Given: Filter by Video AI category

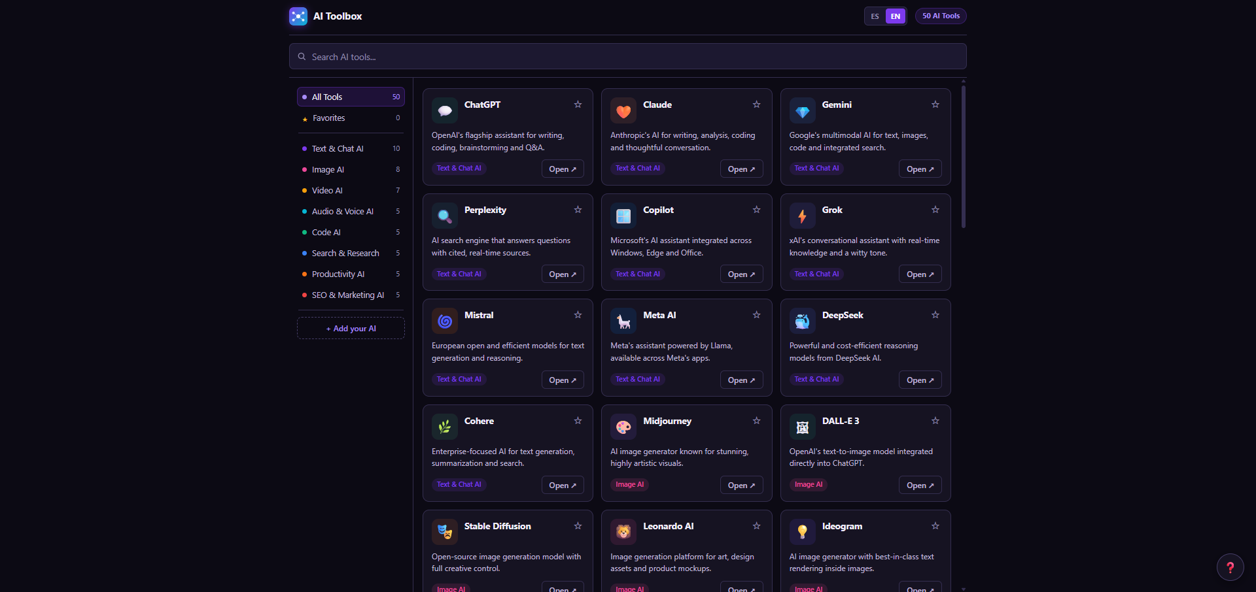Looking at the screenshot, I should coord(351,190).
